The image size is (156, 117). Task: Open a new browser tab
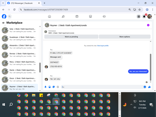(x=44, y=3)
